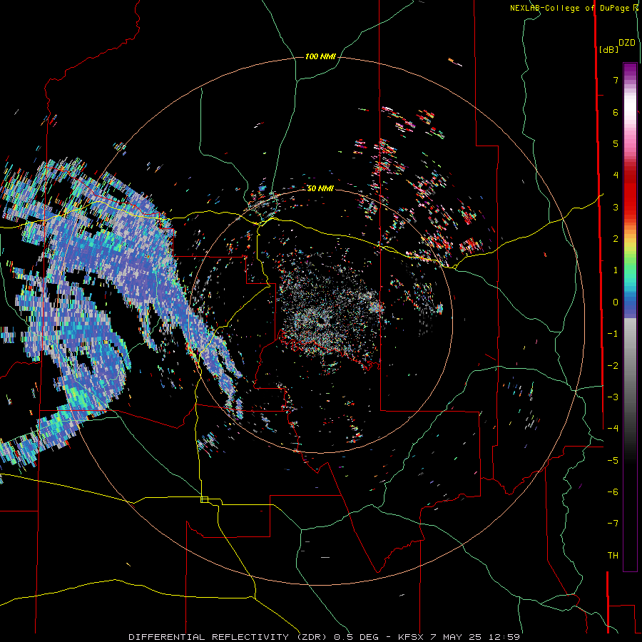Click the 0 value on color scale
The width and height of the screenshot is (642, 642).
(616, 302)
